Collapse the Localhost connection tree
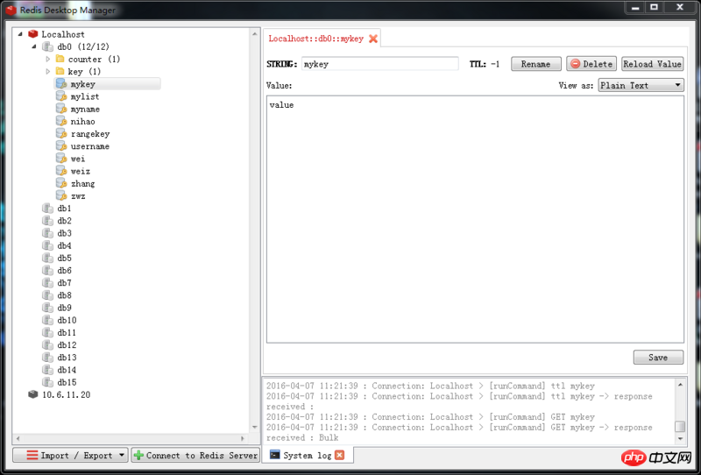 [x=20, y=34]
